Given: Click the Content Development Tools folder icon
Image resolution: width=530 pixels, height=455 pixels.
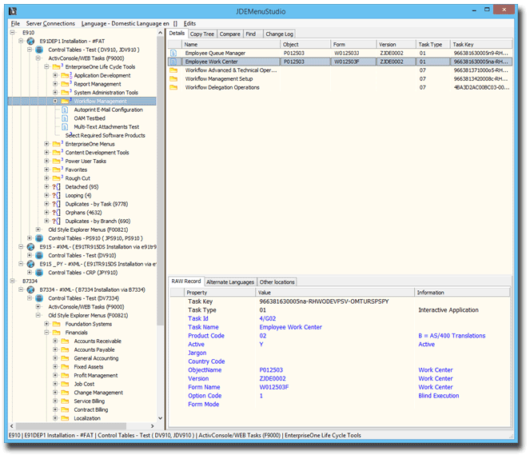Looking at the screenshot, I should click(57, 153).
